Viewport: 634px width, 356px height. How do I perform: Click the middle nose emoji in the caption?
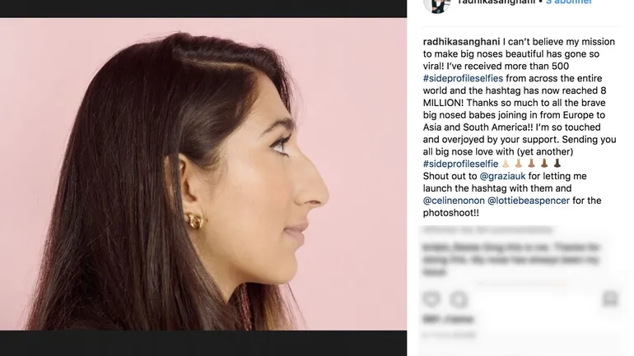[531, 164]
